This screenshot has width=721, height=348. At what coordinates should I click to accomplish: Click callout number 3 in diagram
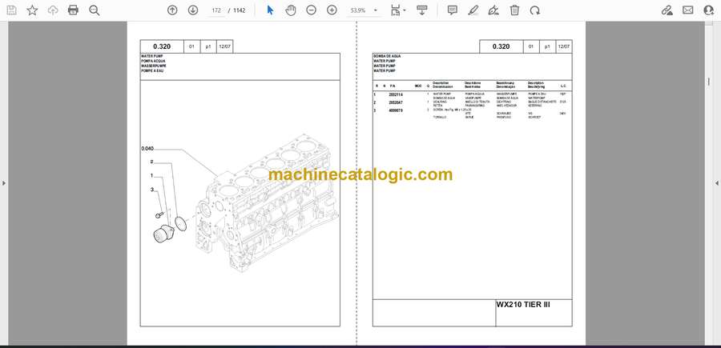151,189
